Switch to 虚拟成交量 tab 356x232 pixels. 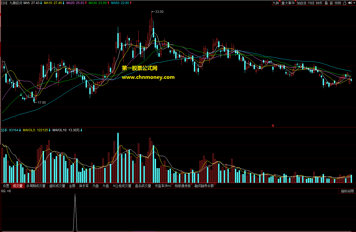[57, 186]
